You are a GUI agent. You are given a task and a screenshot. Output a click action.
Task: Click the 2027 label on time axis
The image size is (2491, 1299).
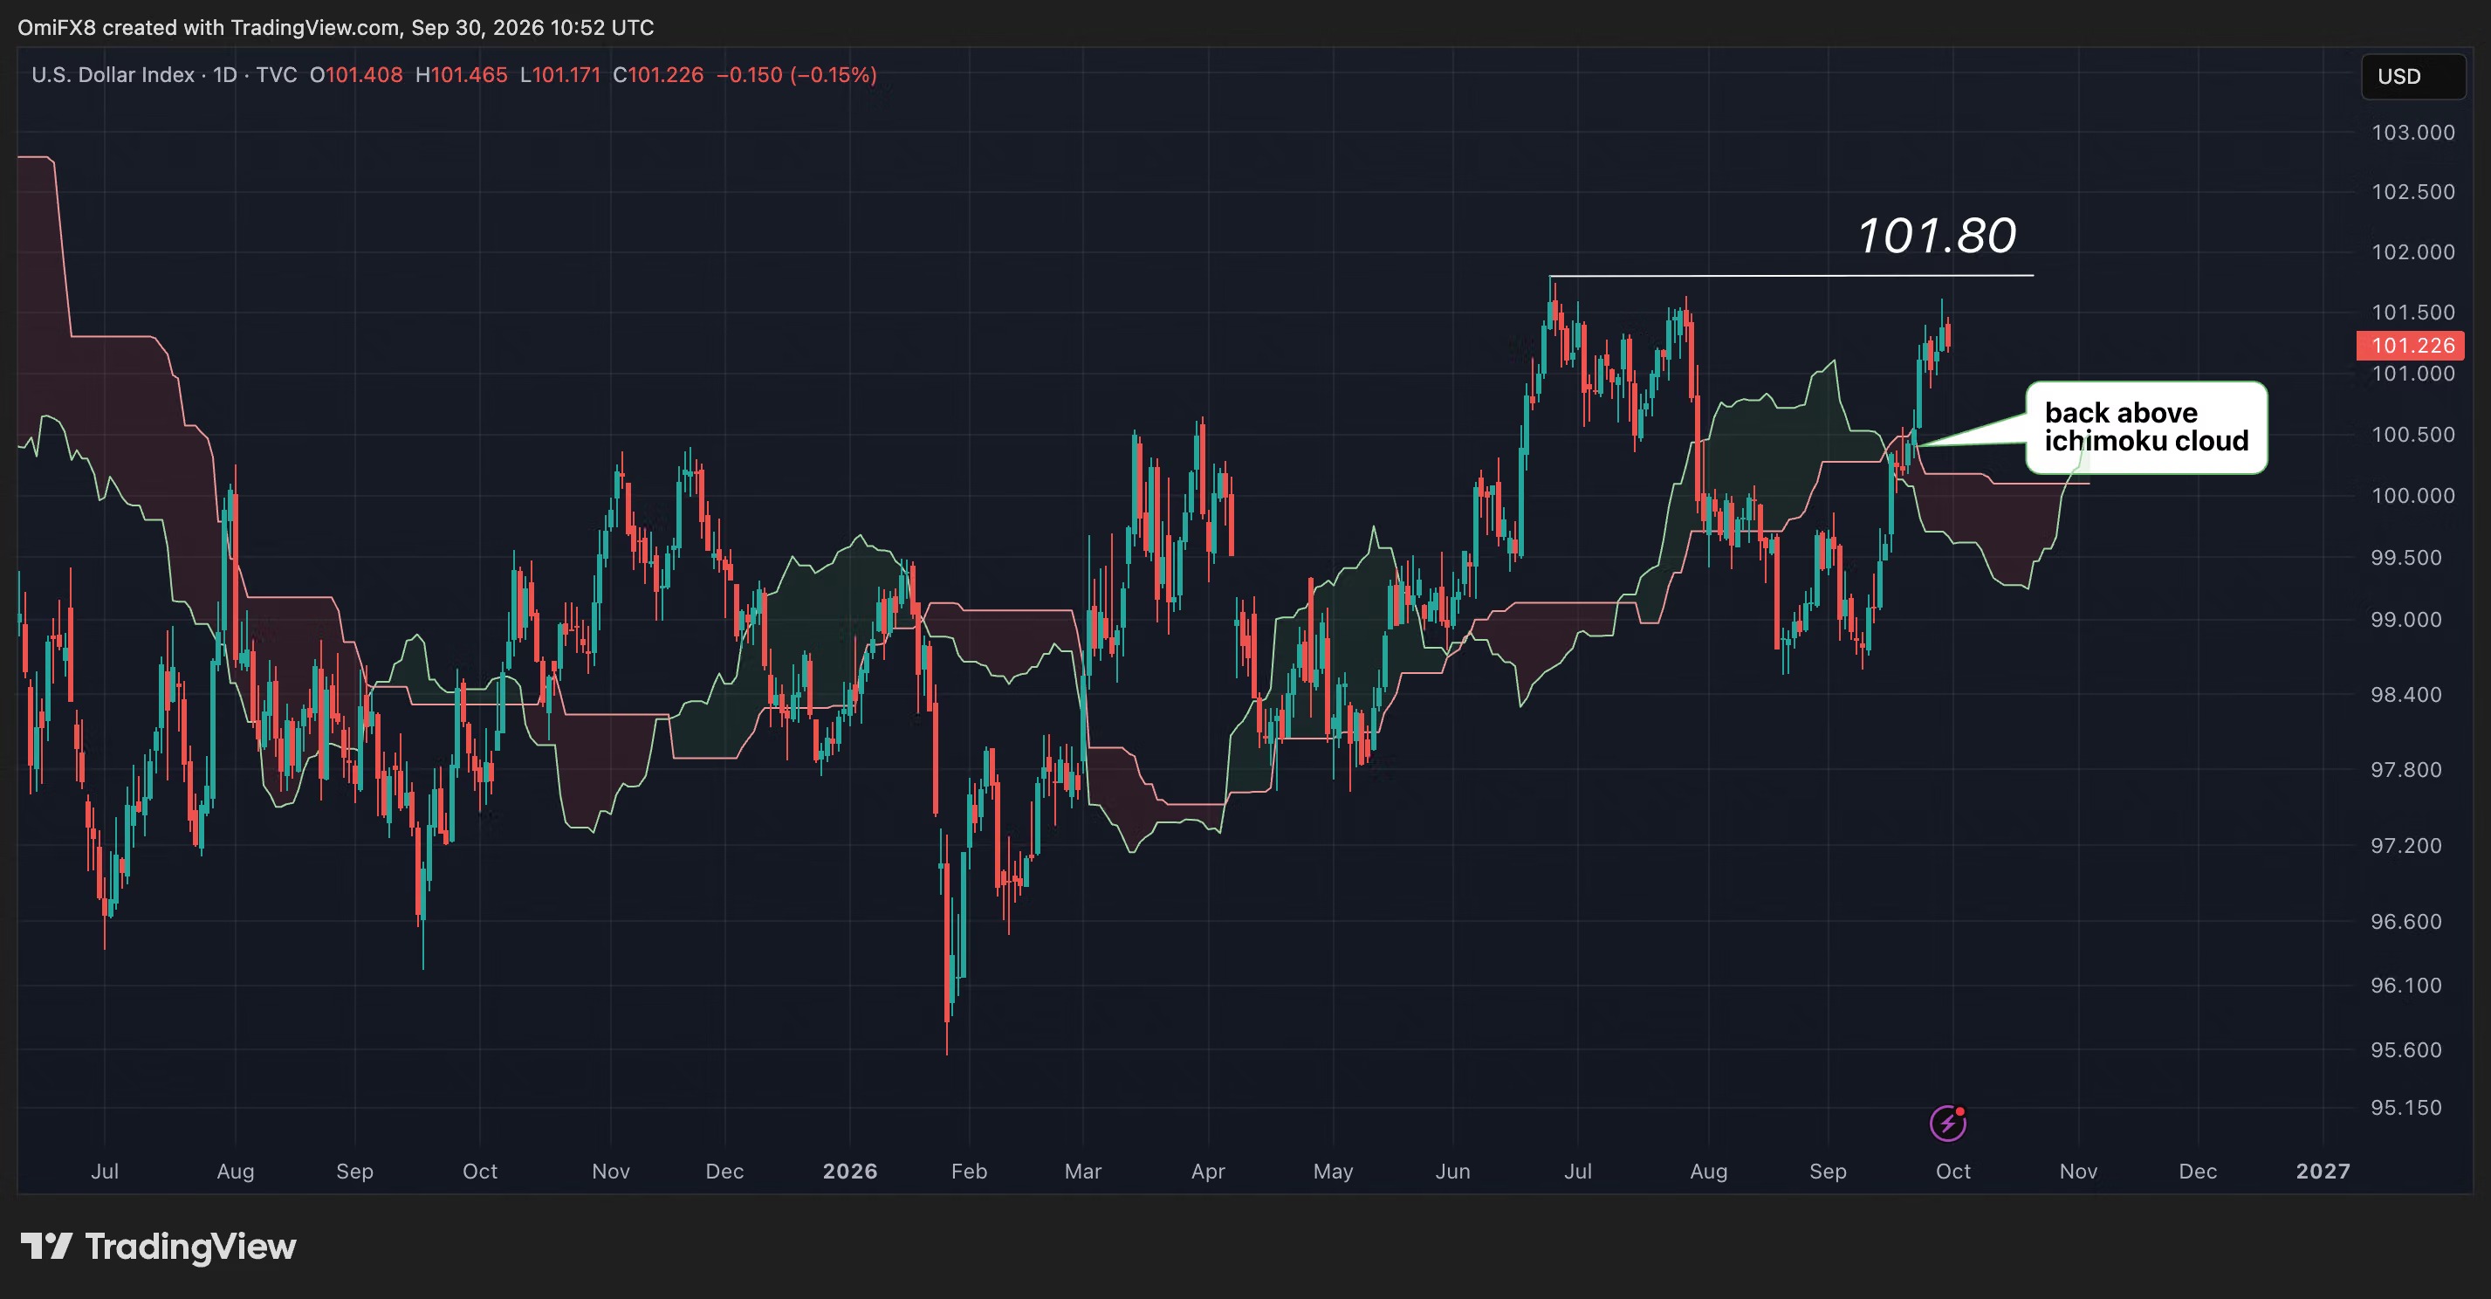point(2323,1172)
